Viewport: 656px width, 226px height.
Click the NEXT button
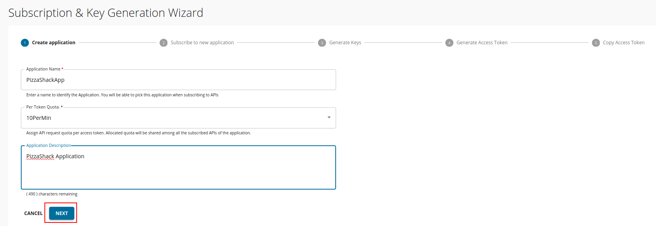[62, 213]
